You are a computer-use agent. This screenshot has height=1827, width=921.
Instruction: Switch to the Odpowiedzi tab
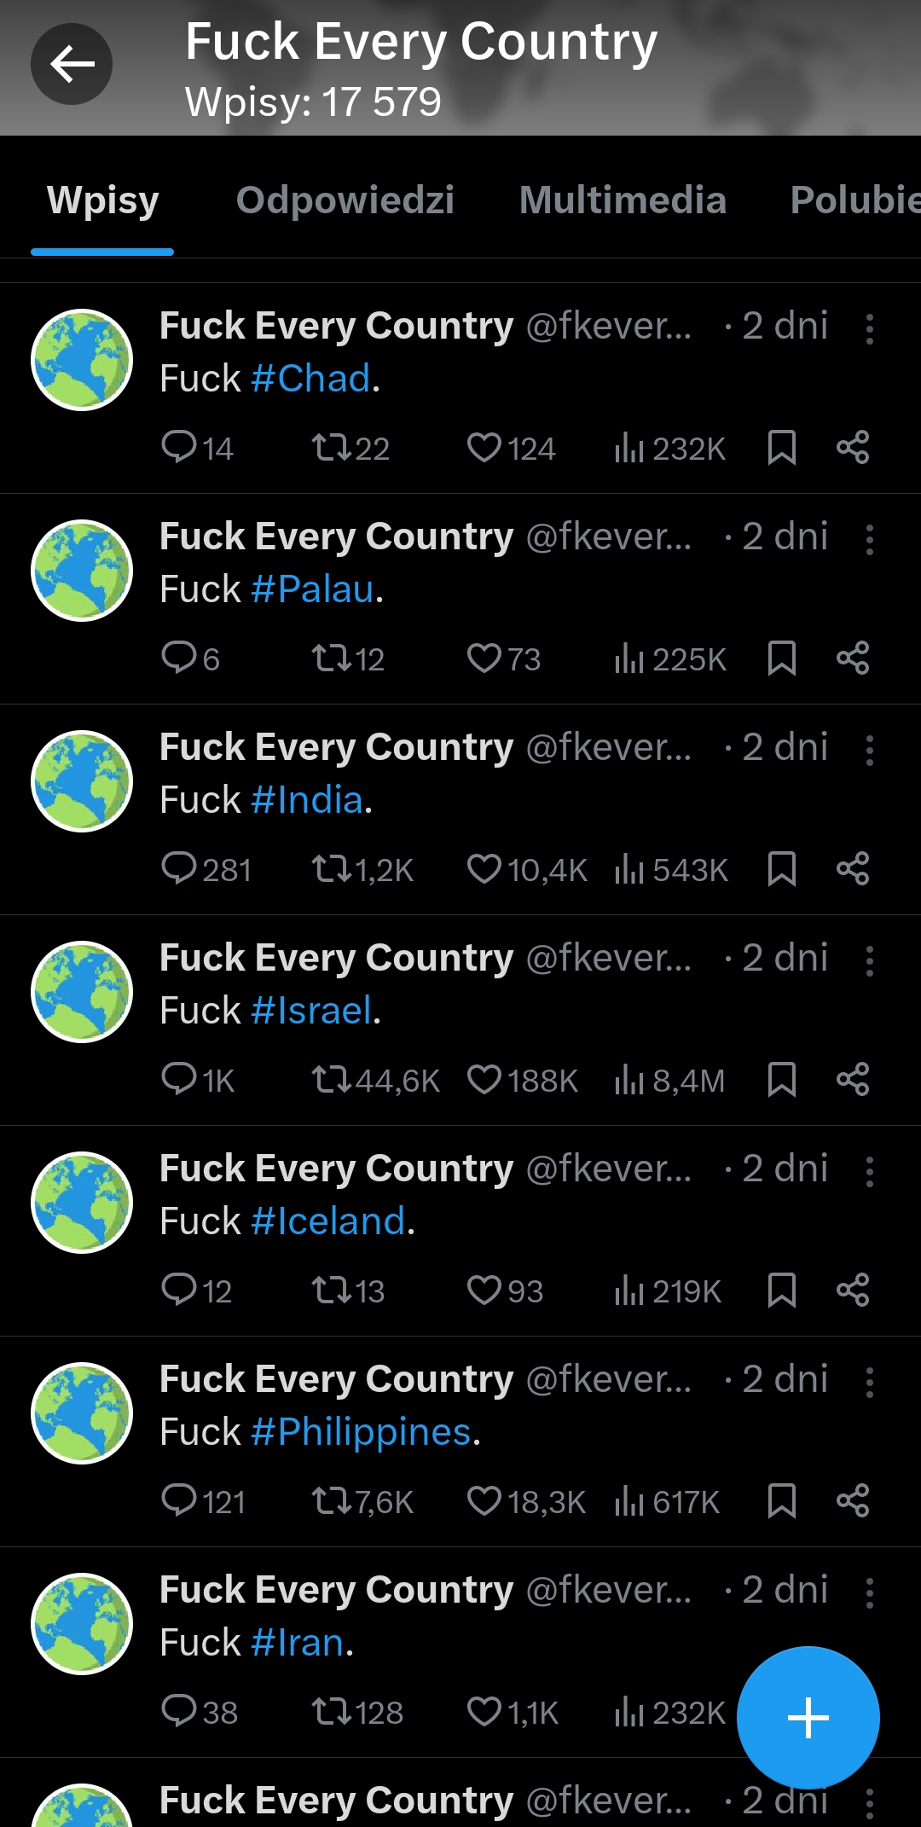pos(345,200)
